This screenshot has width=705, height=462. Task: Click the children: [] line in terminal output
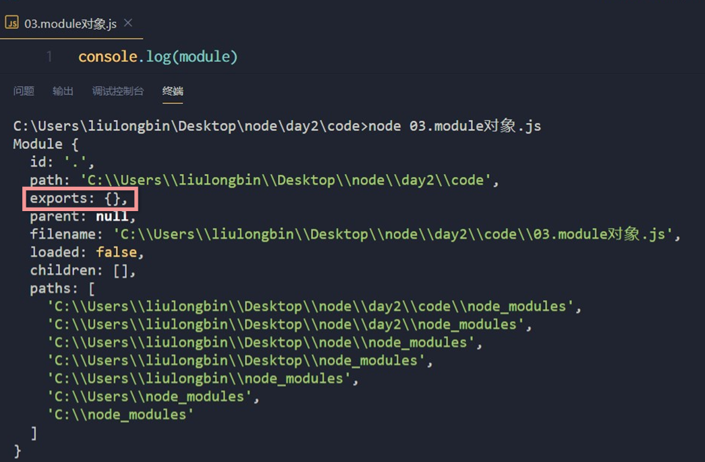82,270
